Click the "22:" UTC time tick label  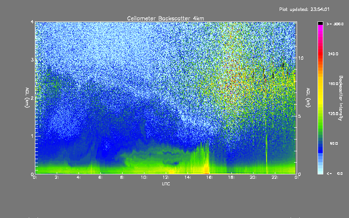[x=275, y=177]
